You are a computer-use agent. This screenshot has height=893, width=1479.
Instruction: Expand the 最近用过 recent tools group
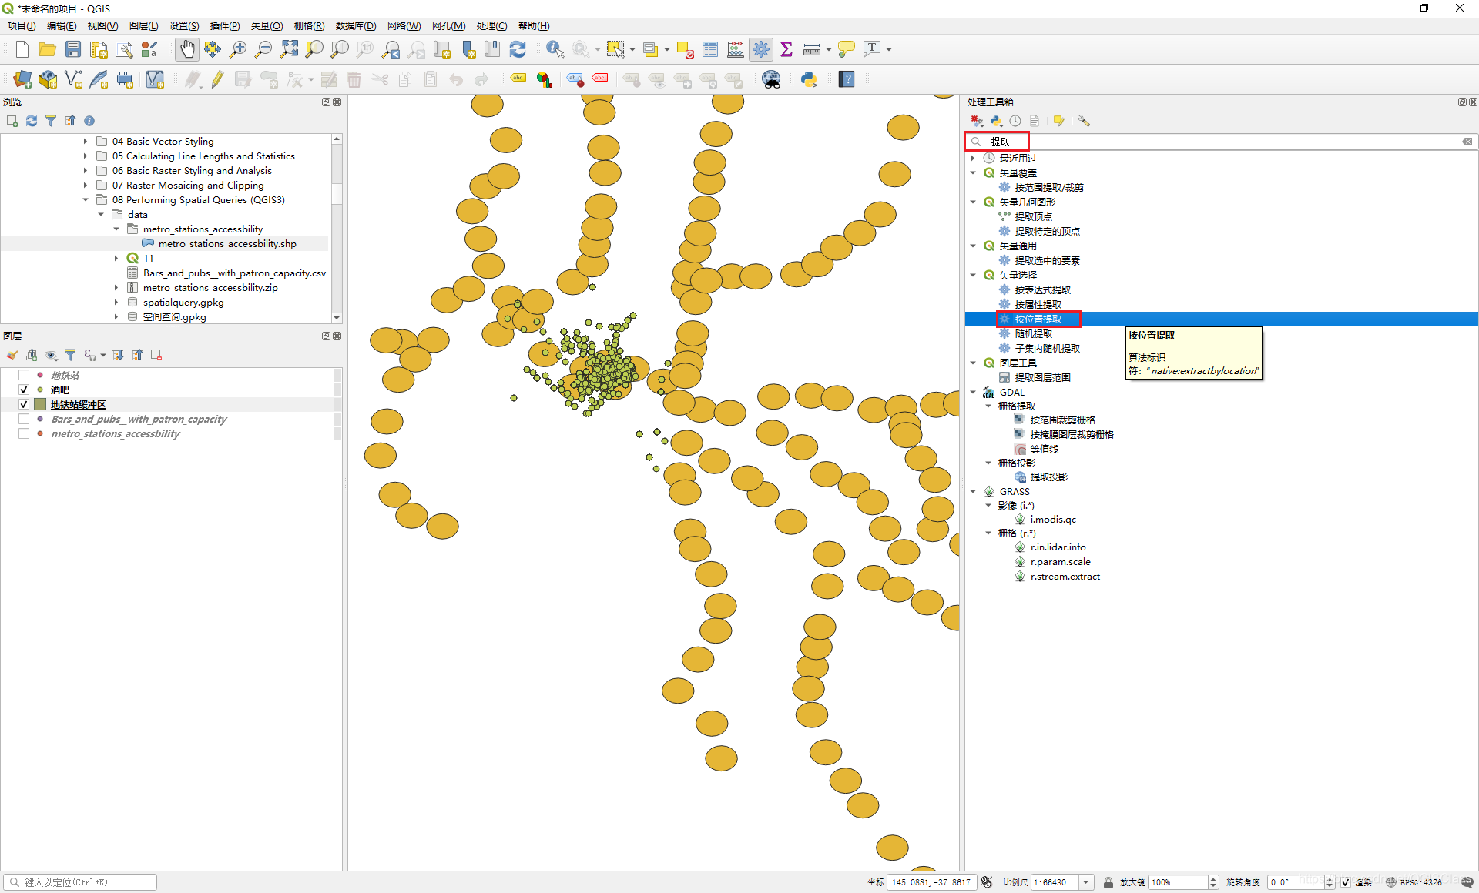point(973,158)
